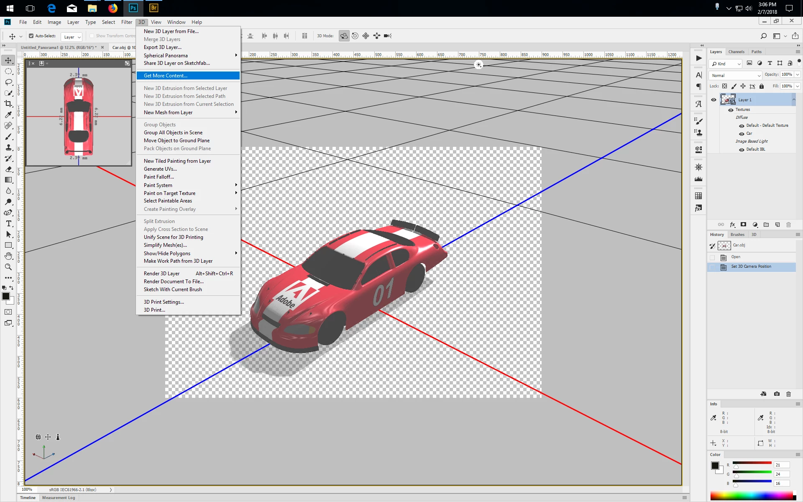Hide the Default IBL eye

[742, 149]
